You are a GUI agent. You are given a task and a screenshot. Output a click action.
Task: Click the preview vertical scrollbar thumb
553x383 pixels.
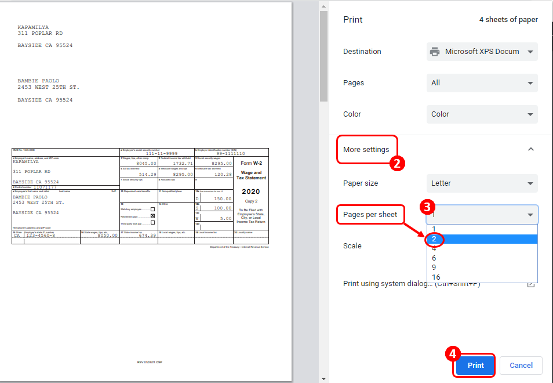click(323, 56)
